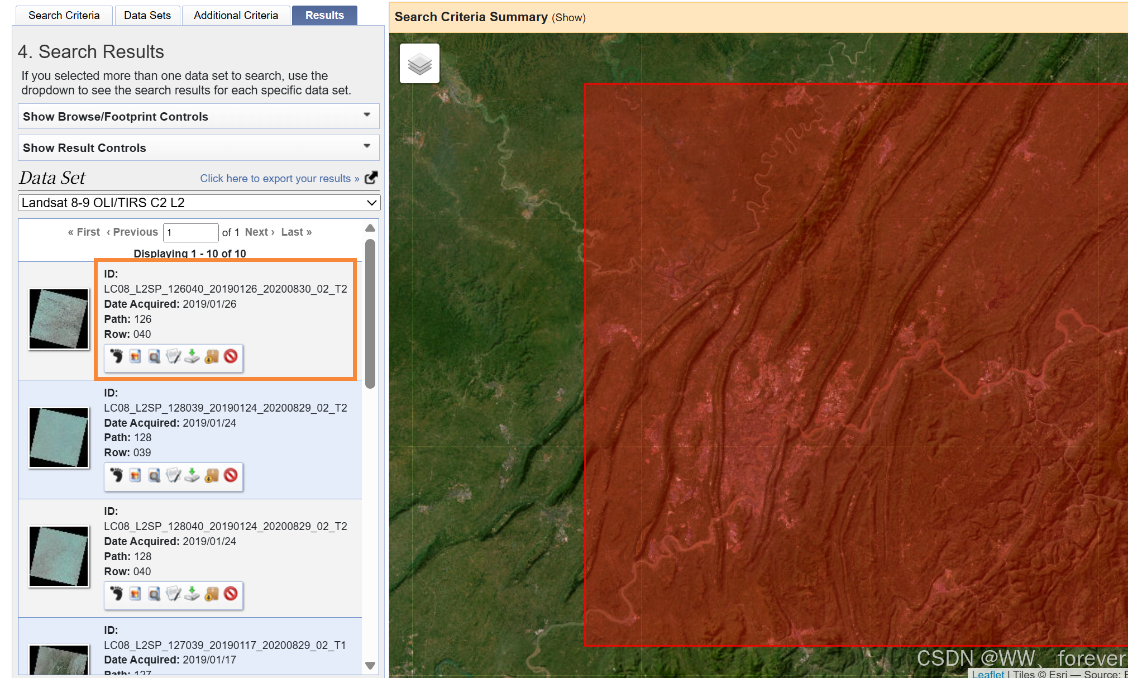The height and width of the screenshot is (678, 1128).
Task: Open metadata for scene 126040
Action: pyautogui.click(x=173, y=356)
